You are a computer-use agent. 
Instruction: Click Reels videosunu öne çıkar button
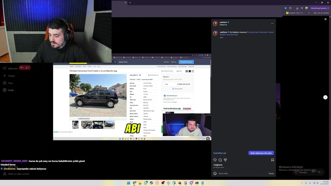(261, 153)
